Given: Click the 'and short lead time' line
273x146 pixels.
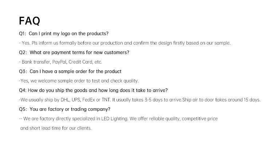Looking at the screenshot, I should [x=56, y=128].
